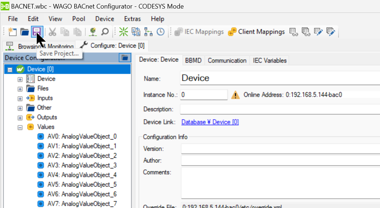This screenshot has height=208, width=380.
Task: Click the magnifier search icon
Action: tap(105, 32)
